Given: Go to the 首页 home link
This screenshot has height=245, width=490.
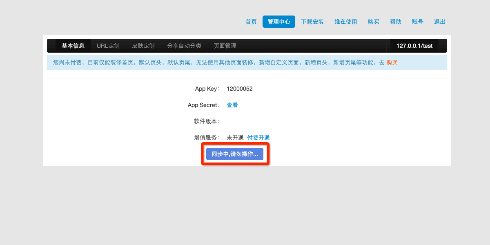Looking at the screenshot, I should [x=251, y=22].
